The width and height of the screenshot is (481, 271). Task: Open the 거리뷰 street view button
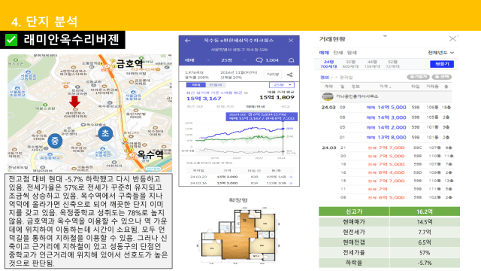tap(272, 75)
